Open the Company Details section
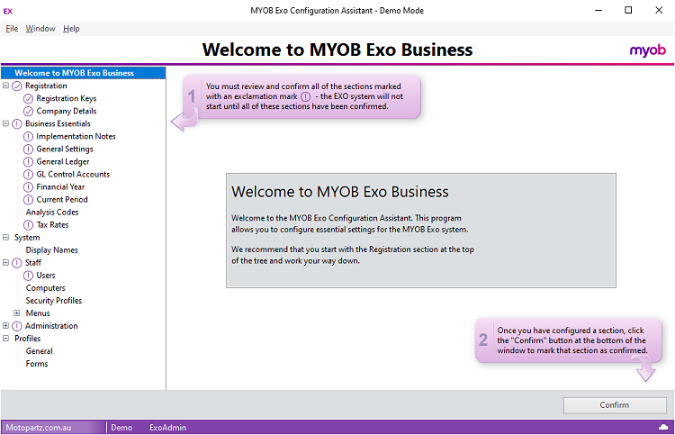The image size is (675, 435). click(67, 111)
